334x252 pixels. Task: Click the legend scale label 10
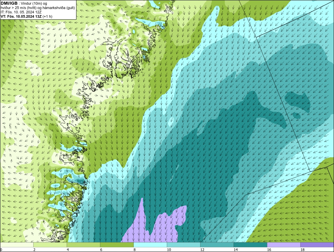point(169,250)
